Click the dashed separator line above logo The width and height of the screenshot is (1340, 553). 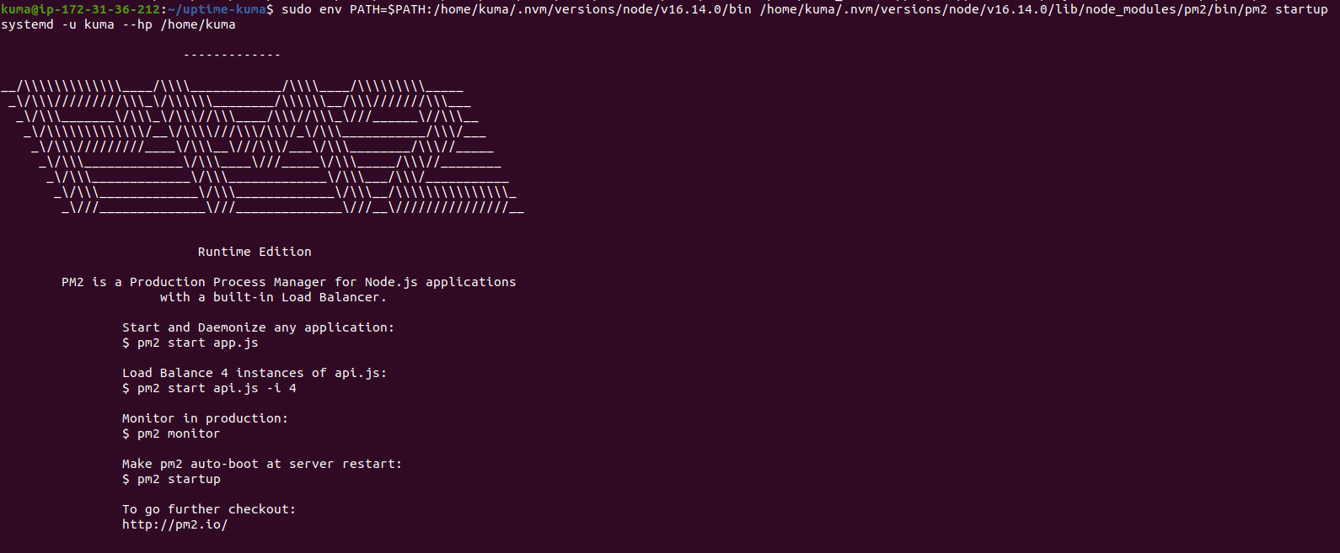232,55
